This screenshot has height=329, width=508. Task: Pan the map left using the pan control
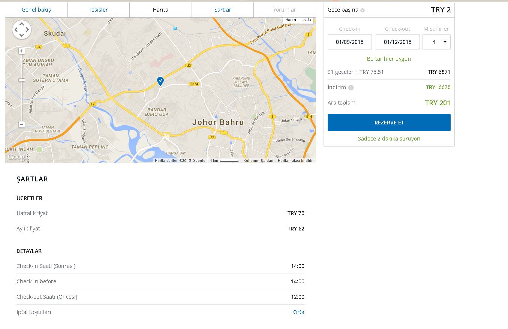(x=16, y=30)
